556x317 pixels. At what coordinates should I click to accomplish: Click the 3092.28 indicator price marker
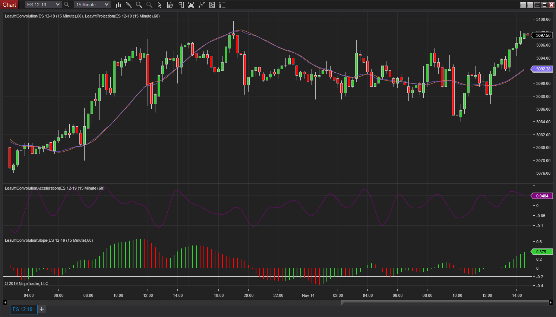pos(543,69)
